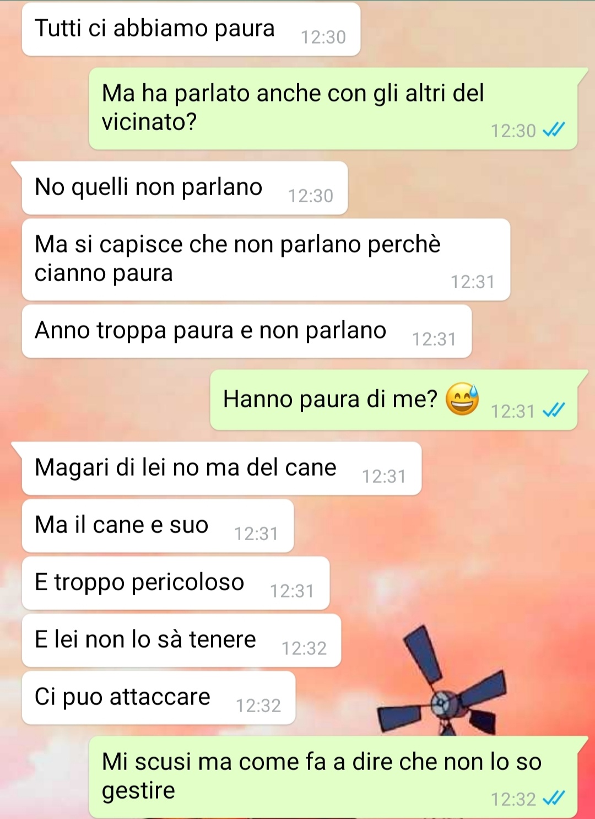This screenshot has height=819, width=595.
Task: Tap blue double-check on 'Hanno paura di me?'
Action: 554,411
